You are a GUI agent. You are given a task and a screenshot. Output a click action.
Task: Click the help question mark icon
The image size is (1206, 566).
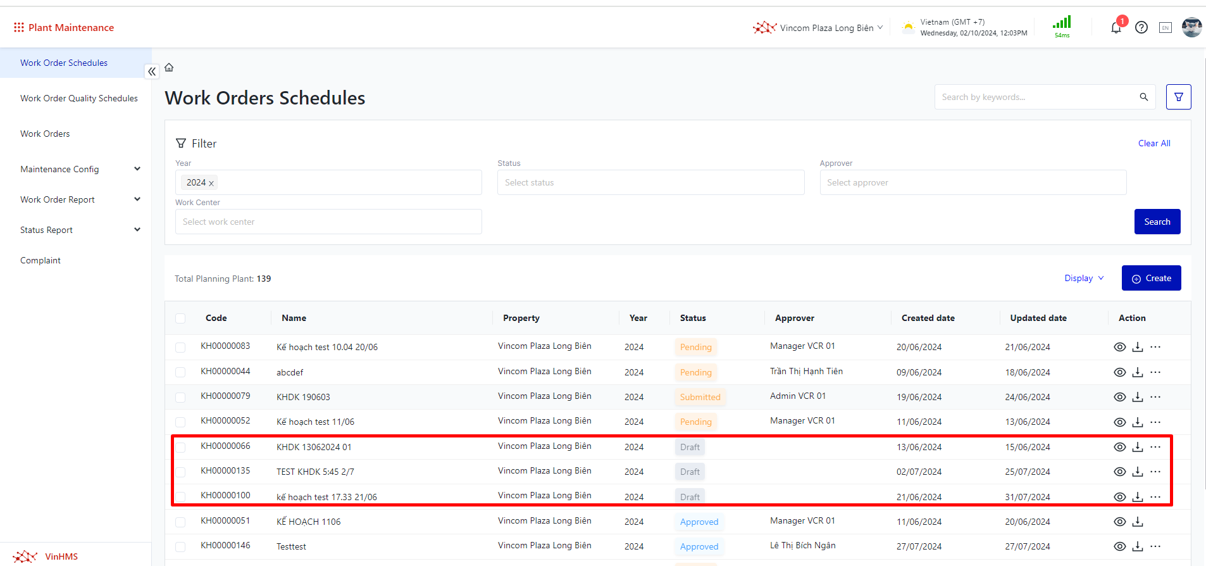click(x=1141, y=28)
